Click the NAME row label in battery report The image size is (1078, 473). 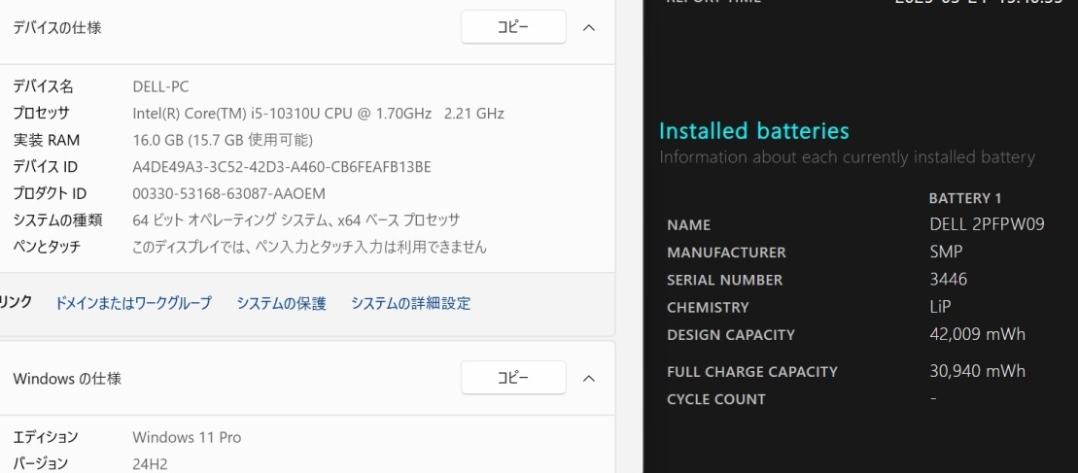(689, 225)
